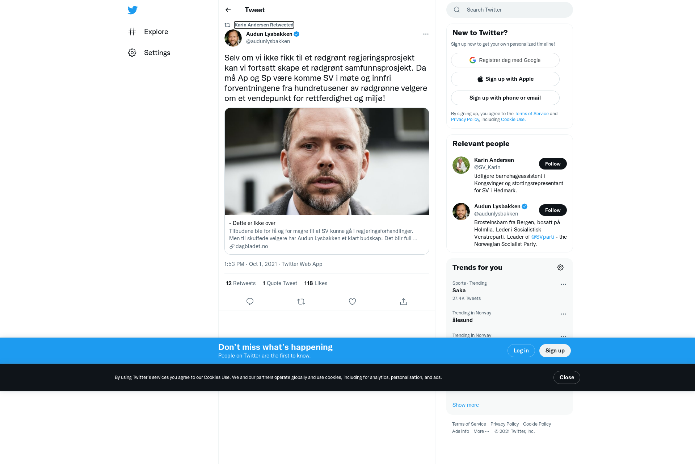This screenshot has height=464, width=695.
Task: Expand the footer More menu
Action: [x=481, y=431]
